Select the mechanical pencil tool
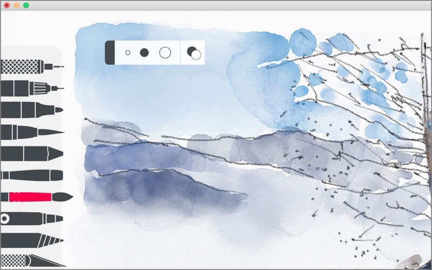Screen dimensions: 432x270 pos(32,89)
